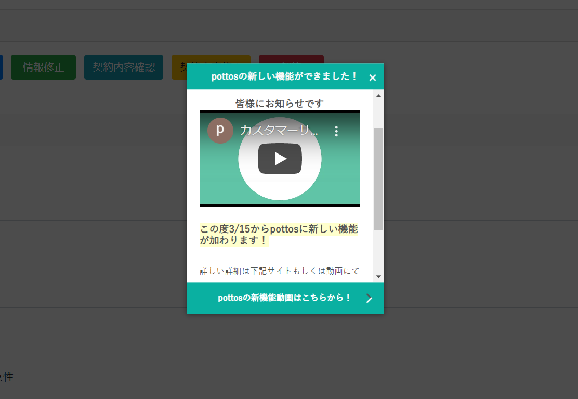Close the pottos new feature popup
This screenshot has width=578, height=399.
[x=372, y=78]
